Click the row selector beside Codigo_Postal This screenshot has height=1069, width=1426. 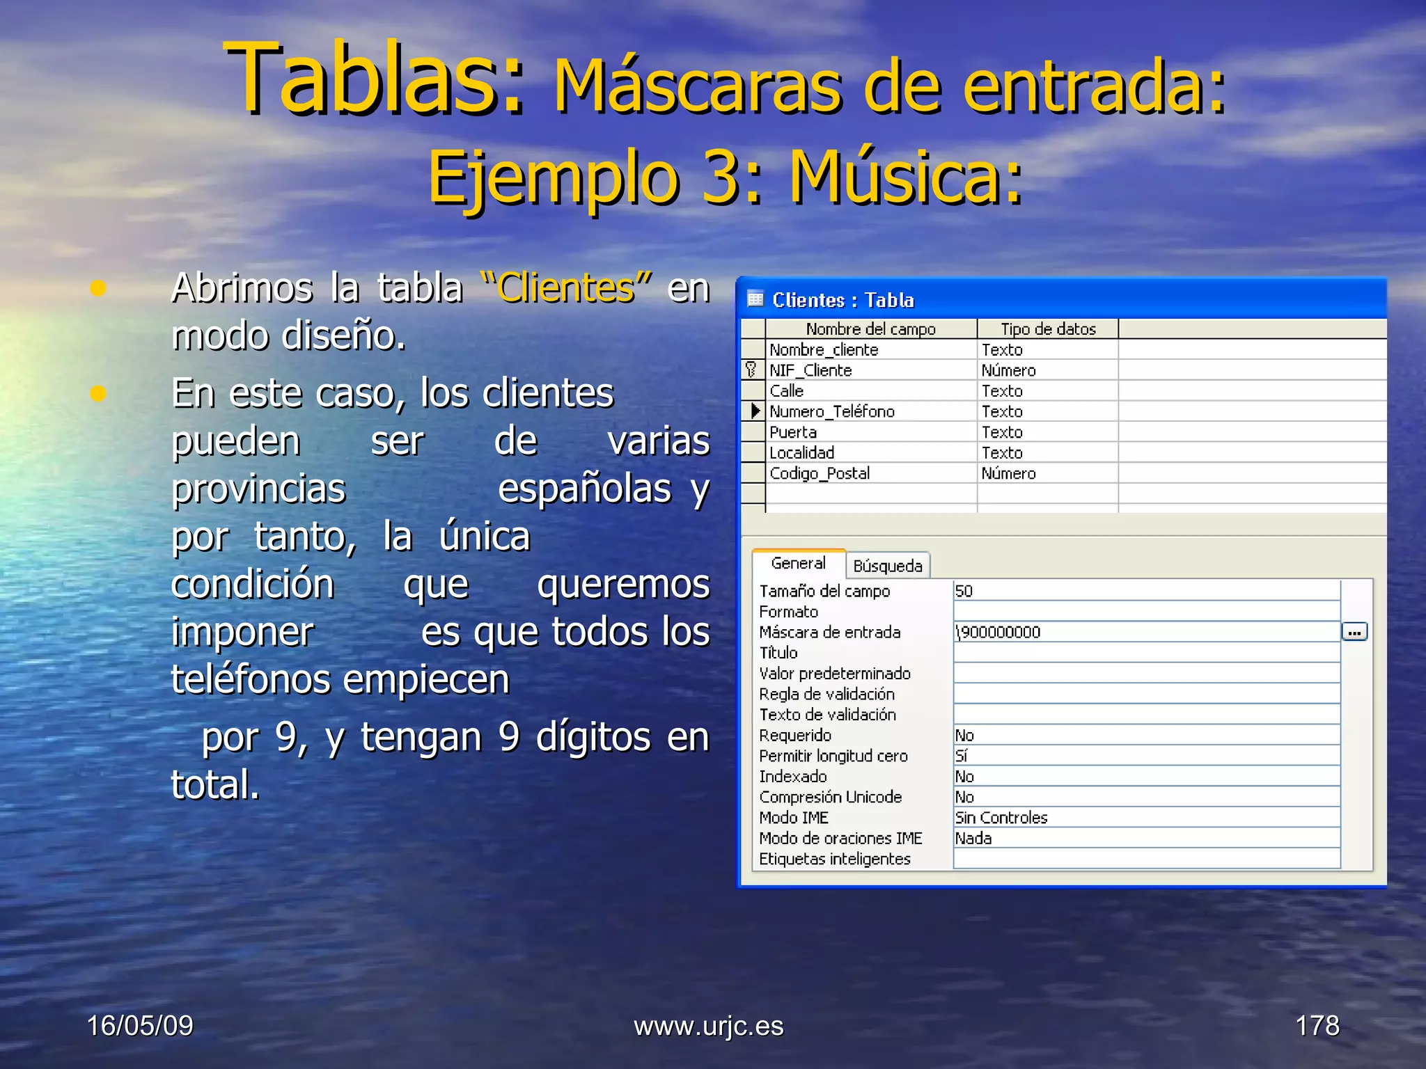753,473
